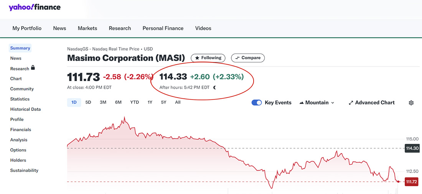Click the 114.30 previous close label
The height and width of the screenshot is (194, 422).
coord(412,148)
